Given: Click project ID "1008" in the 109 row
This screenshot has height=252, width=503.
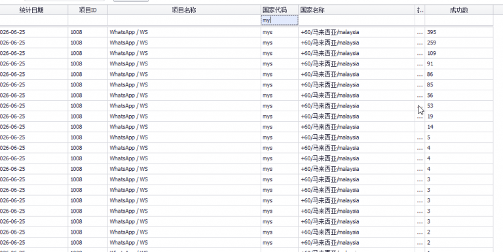Looking at the screenshot, I should tap(76, 53).
